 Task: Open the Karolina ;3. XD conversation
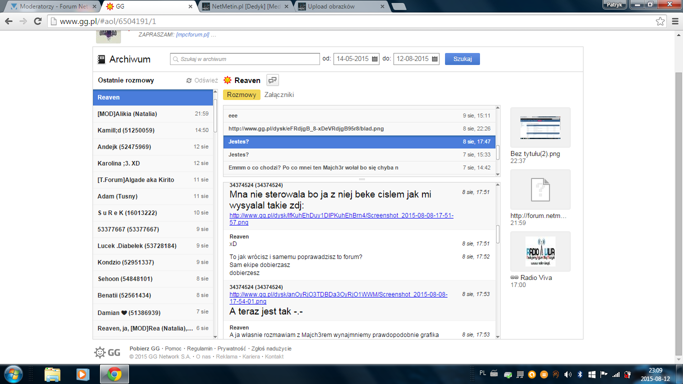153,163
